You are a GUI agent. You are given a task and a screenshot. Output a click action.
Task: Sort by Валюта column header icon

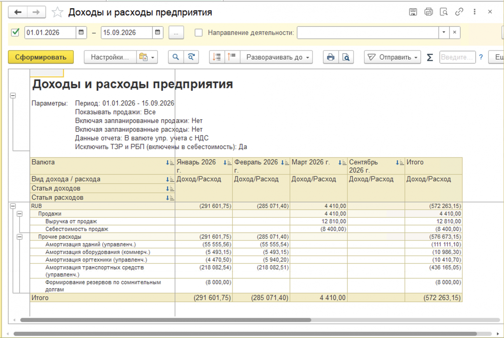click(x=170, y=163)
